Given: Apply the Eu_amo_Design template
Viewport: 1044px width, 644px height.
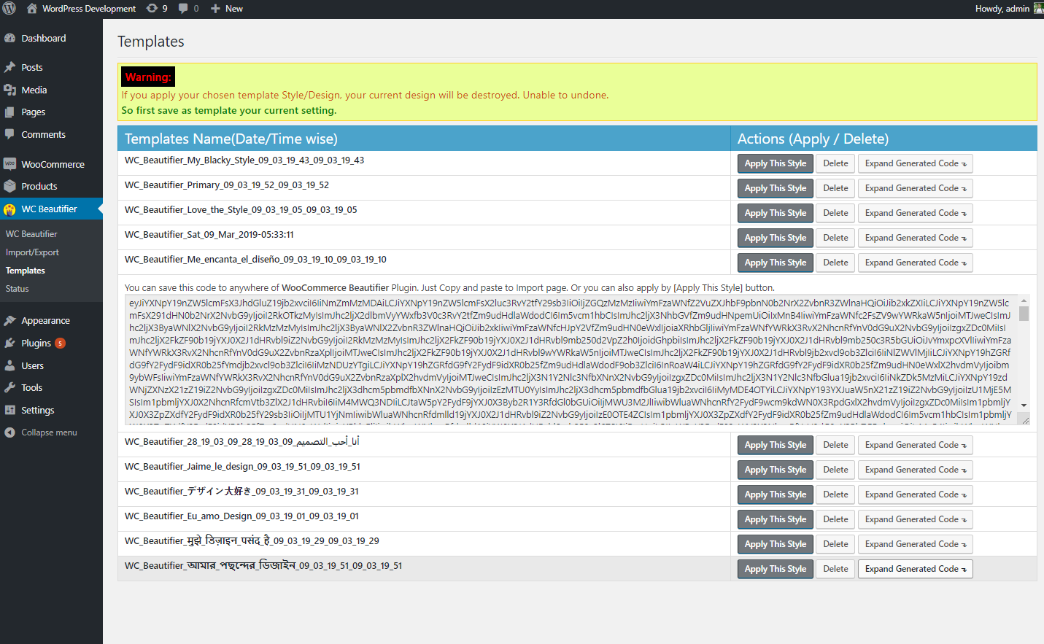Looking at the screenshot, I should coord(776,519).
